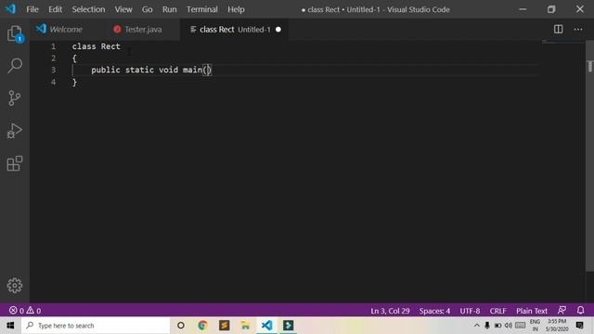Open the Source Control view
Screen dimensions: 594x334
click(x=15, y=98)
